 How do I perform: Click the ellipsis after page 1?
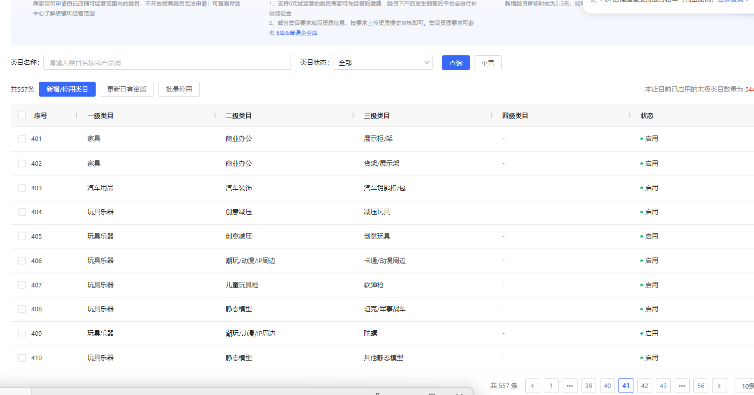570,386
